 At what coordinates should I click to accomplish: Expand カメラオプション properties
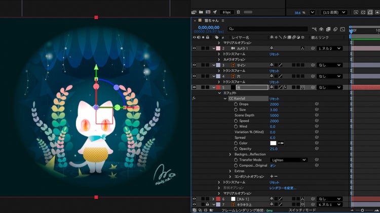[219, 60]
